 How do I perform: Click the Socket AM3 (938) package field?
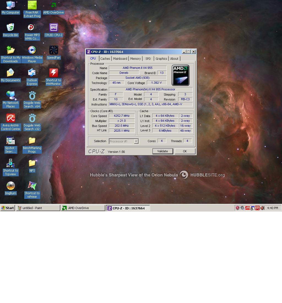(137, 78)
